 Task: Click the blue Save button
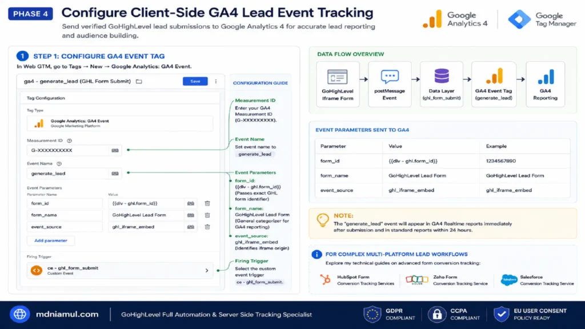pyautogui.click(x=195, y=81)
